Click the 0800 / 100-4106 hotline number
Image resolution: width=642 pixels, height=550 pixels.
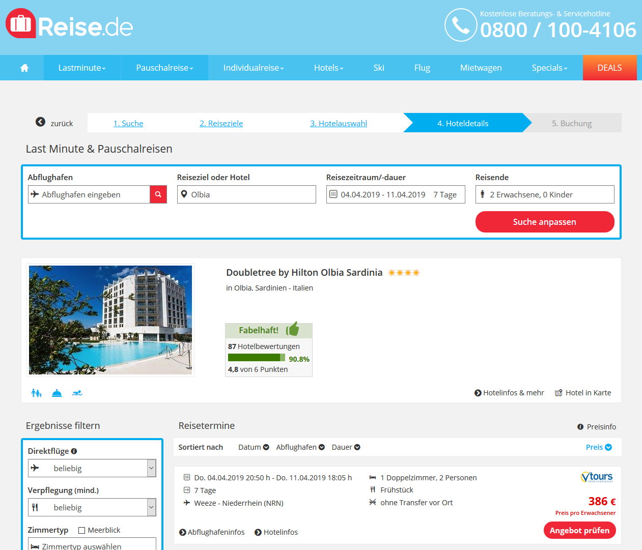point(558,30)
